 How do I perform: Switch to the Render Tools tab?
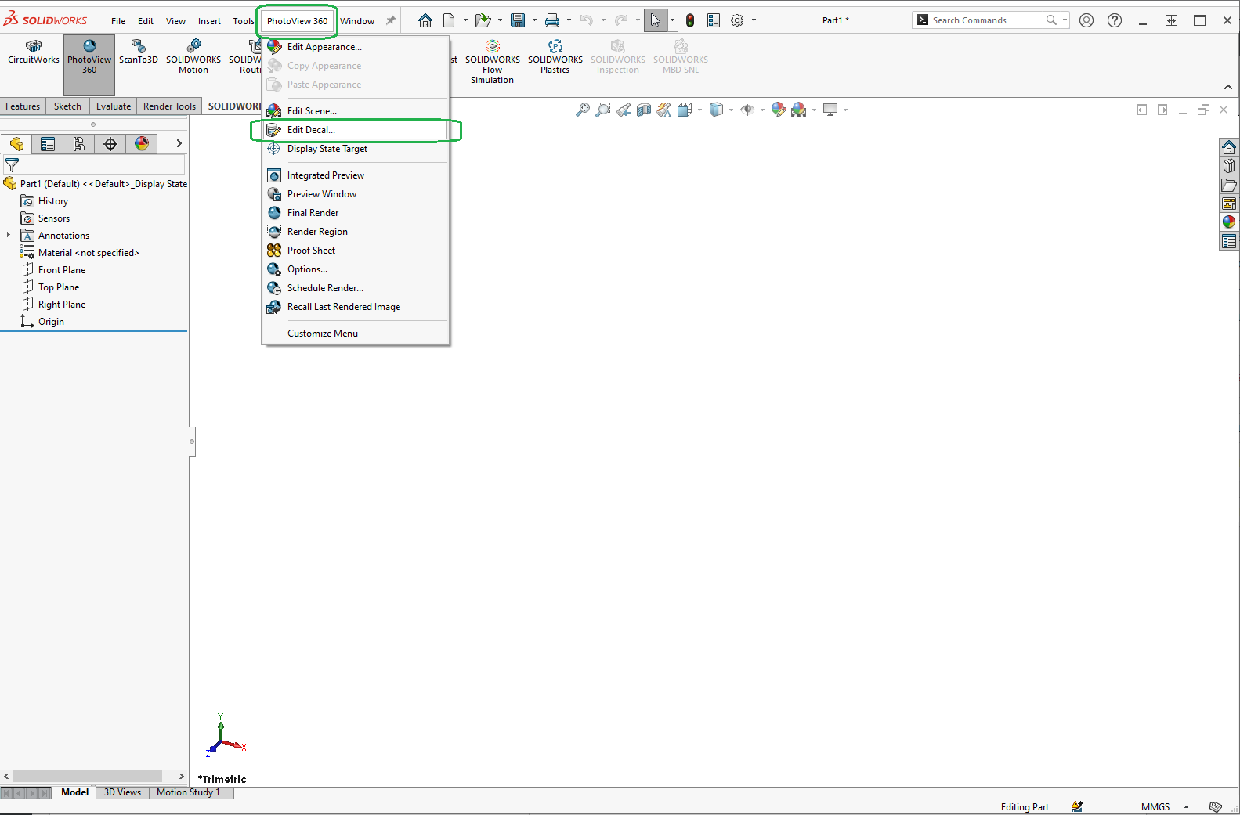point(169,106)
